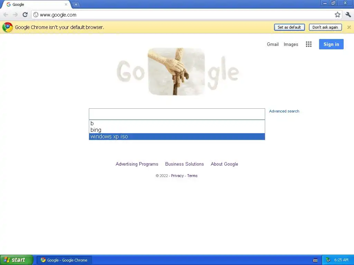Click the network tray icon
Image resolution: width=354 pixels, height=265 pixels.
tap(328, 260)
